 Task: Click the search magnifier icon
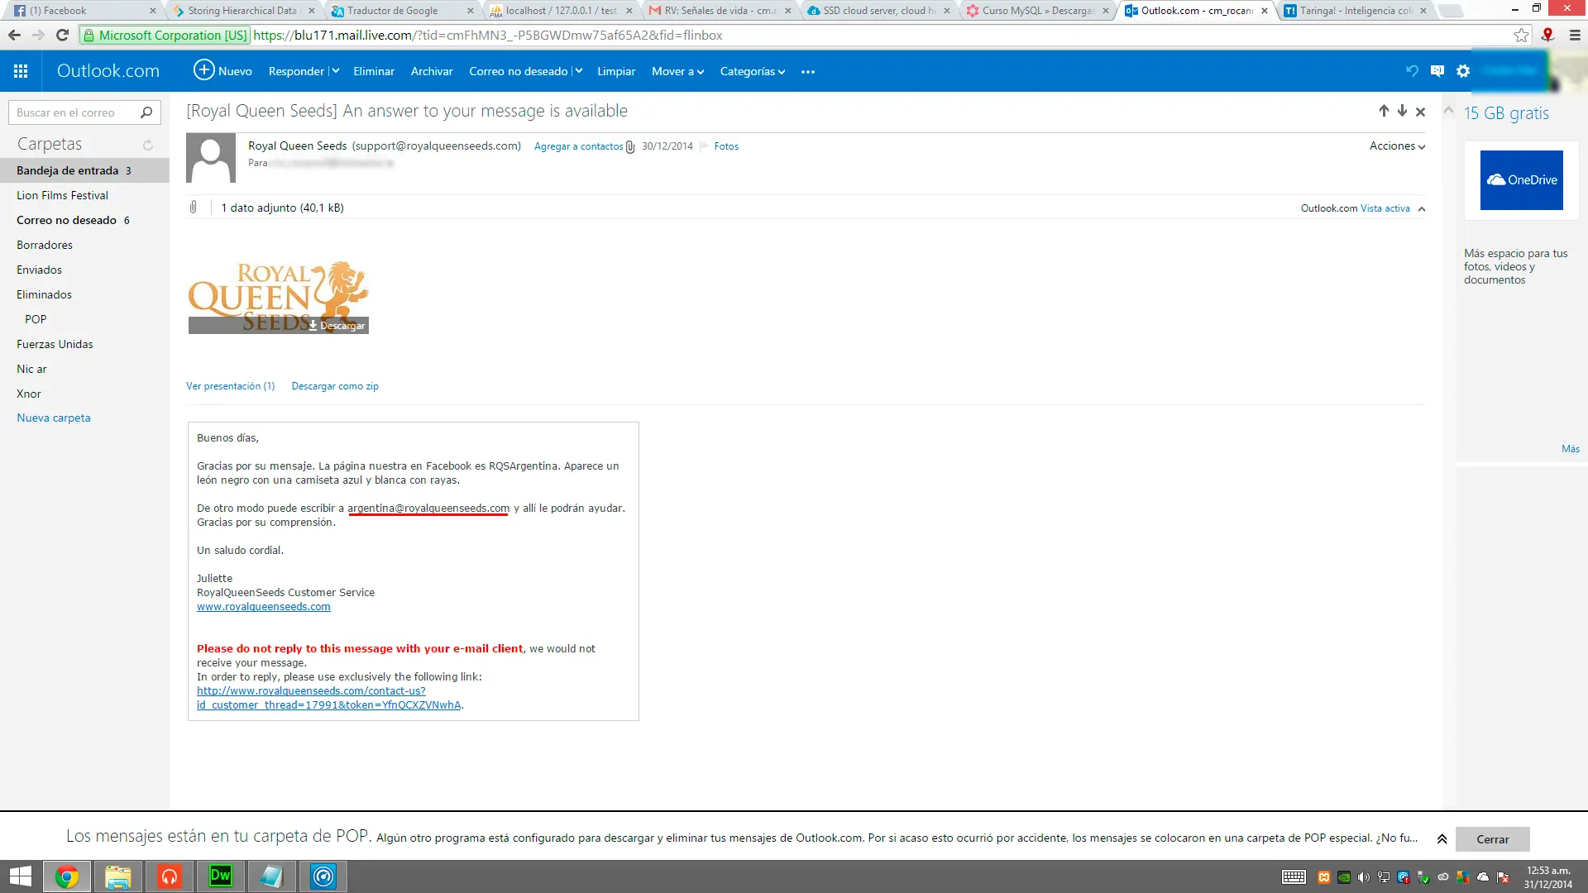146,112
